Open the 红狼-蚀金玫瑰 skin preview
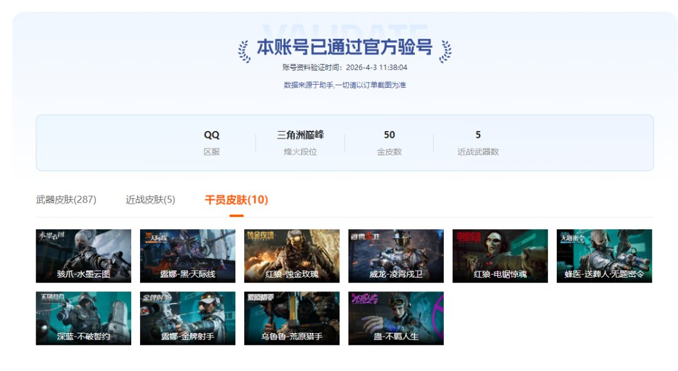 (x=291, y=256)
